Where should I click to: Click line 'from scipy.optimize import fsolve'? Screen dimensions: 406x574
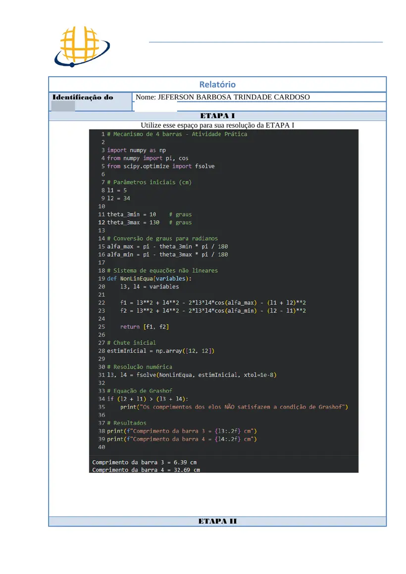pos(161,167)
